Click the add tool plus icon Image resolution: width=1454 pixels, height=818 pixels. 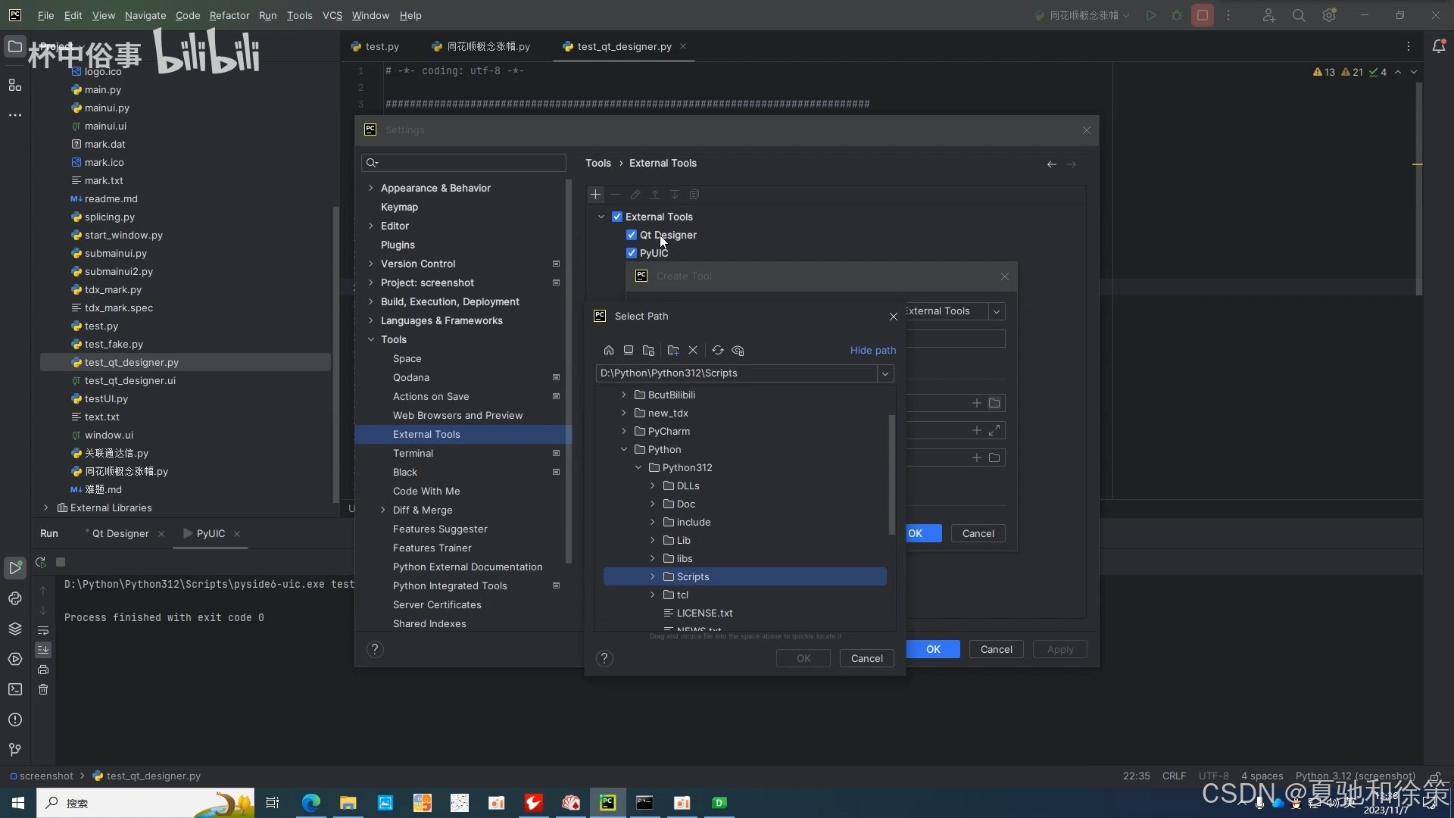[595, 195]
